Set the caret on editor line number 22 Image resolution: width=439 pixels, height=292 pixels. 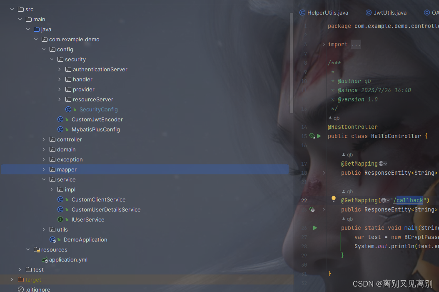[x=304, y=200]
